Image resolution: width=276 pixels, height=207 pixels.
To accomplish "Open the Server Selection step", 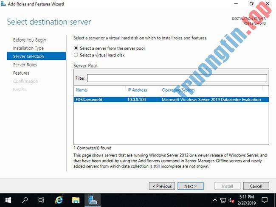I will (36, 56).
